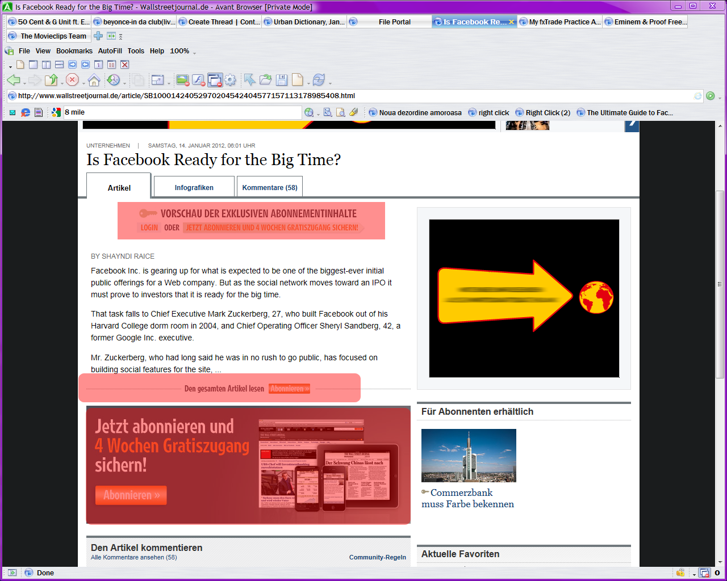Click the block Flash icon

point(198,80)
